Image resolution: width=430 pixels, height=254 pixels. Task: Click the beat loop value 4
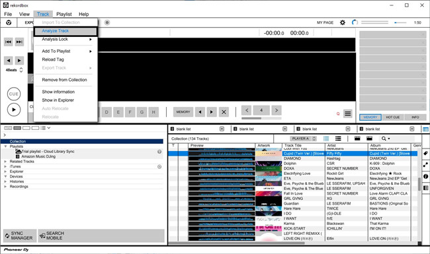click(x=261, y=110)
